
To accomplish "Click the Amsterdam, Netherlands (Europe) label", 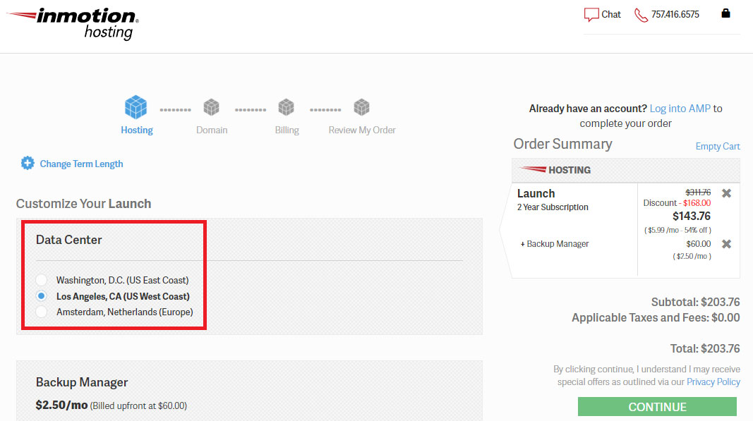I will 125,312.
